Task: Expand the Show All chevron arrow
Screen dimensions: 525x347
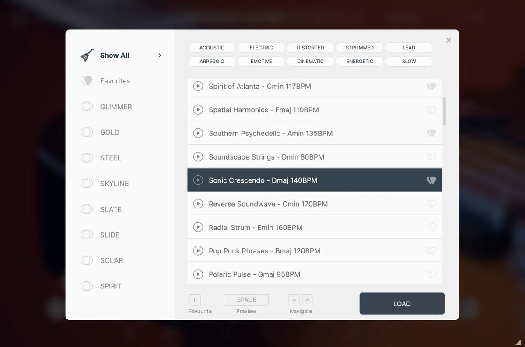Action: tap(160, 56)
